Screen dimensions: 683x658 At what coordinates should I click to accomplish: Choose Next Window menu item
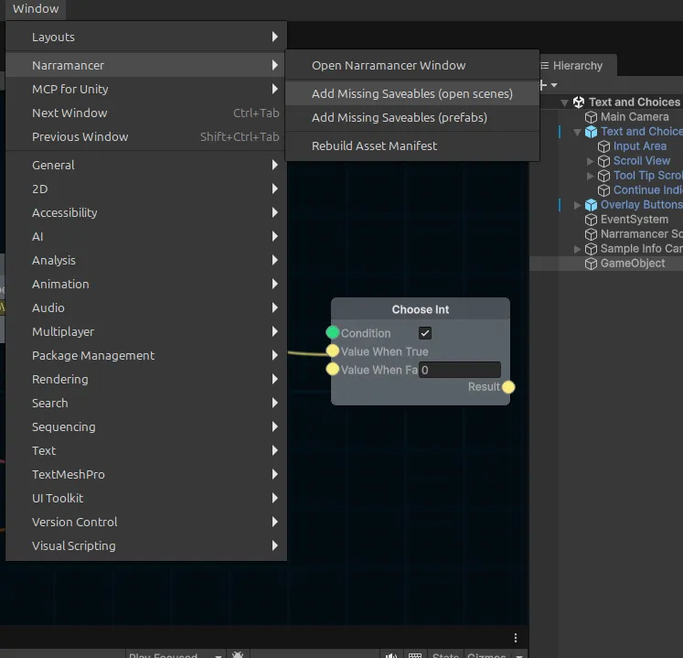(146, 113)
